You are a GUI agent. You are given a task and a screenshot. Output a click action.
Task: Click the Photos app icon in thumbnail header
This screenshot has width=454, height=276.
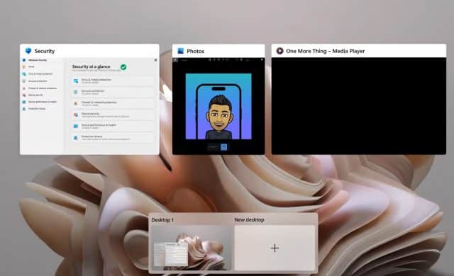181,51
